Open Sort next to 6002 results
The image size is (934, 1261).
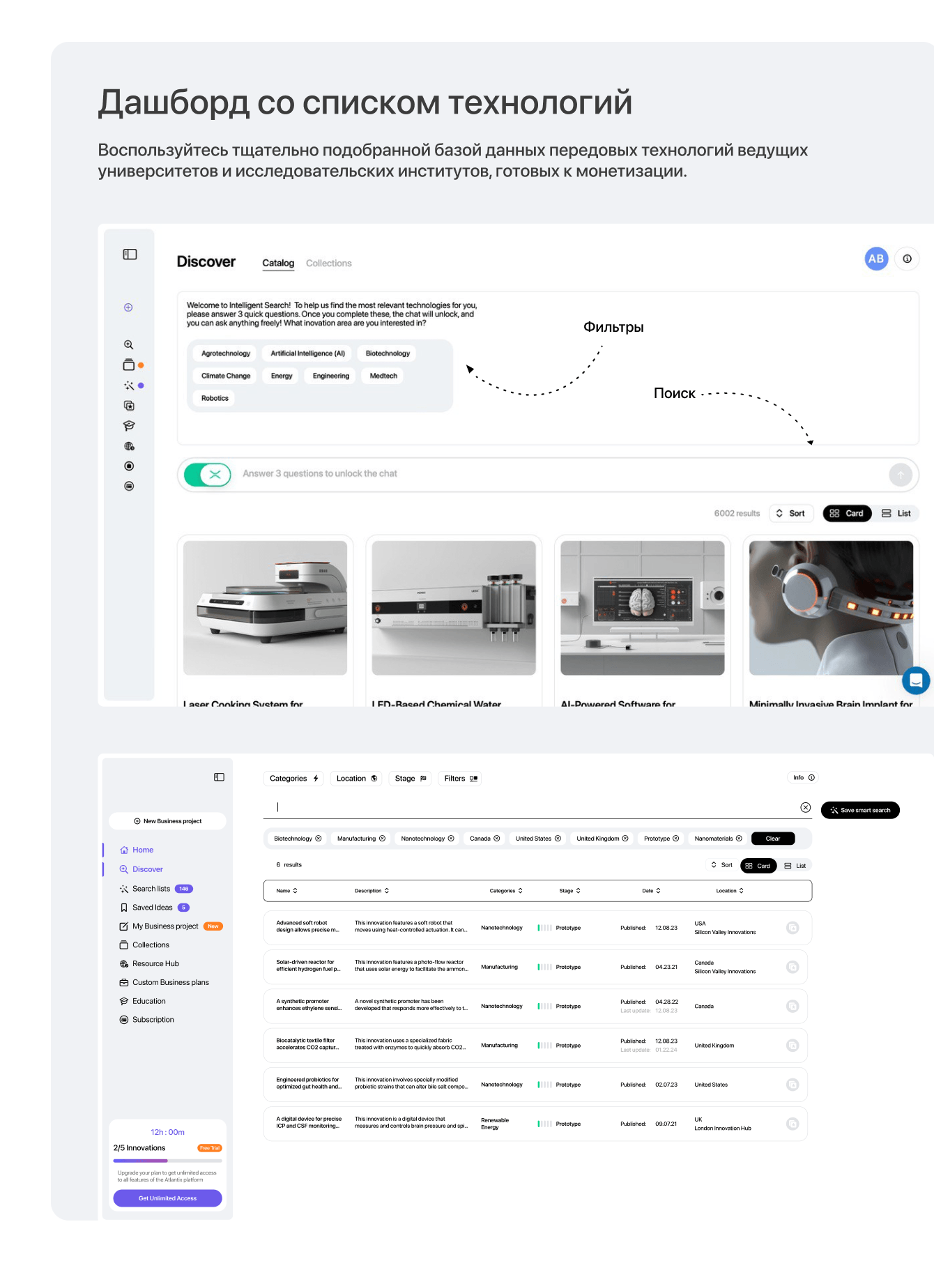790,514
